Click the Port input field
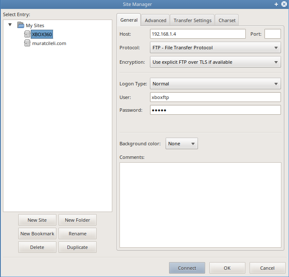 pyautogui.click(x=272, y=34)
